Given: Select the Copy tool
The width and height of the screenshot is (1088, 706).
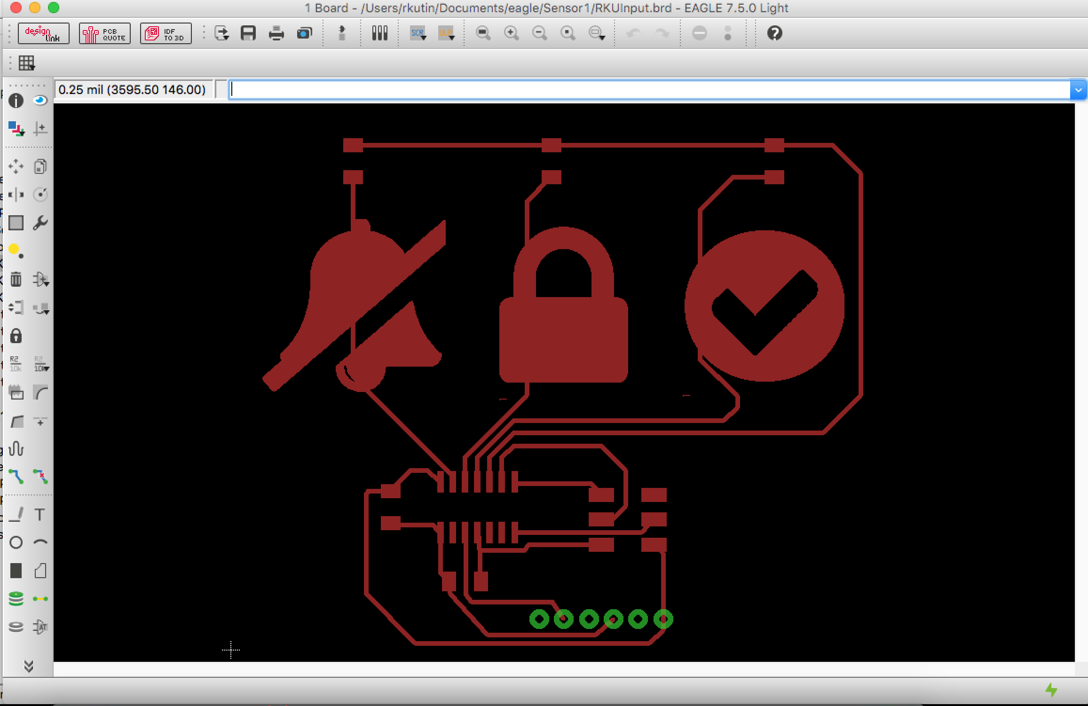Looking at the screenshot, I should point(40,166).
